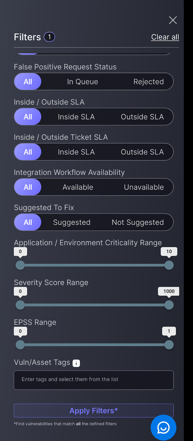
Task: Click the EPSS Range minimum slider handle
Action: 20,345
